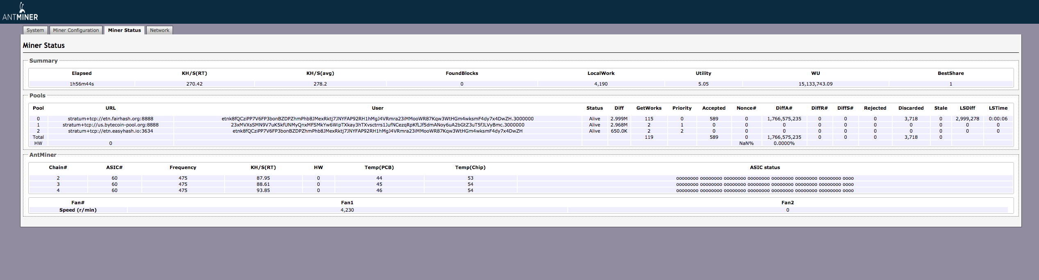
Task: Select the GetWorks value 115
Action: pos(649,119)
